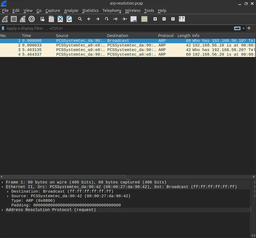Expand Address Resolution Protocol (request)
This screenshot has height=238, width=256.
(3, 210)
